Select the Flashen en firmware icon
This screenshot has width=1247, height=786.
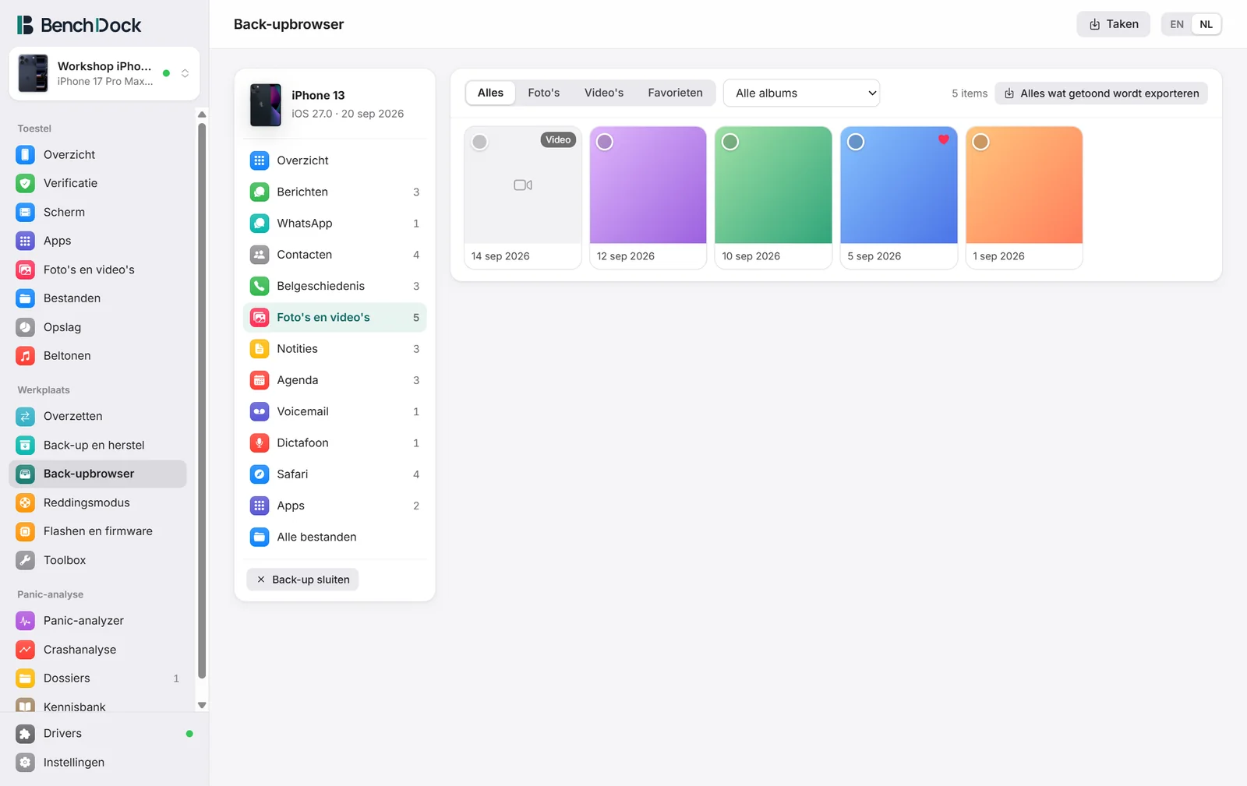tap(26, 531)
